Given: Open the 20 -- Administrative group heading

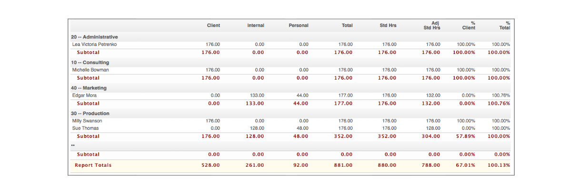Looking at the screenshot, I should [x=94, y=37].
